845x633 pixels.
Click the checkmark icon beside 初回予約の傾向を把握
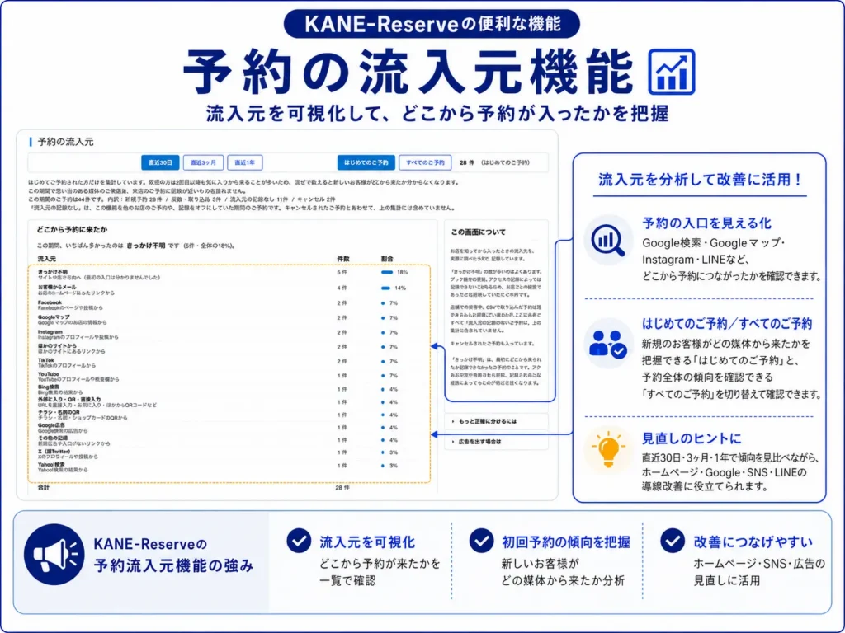[x=481, y=541]
